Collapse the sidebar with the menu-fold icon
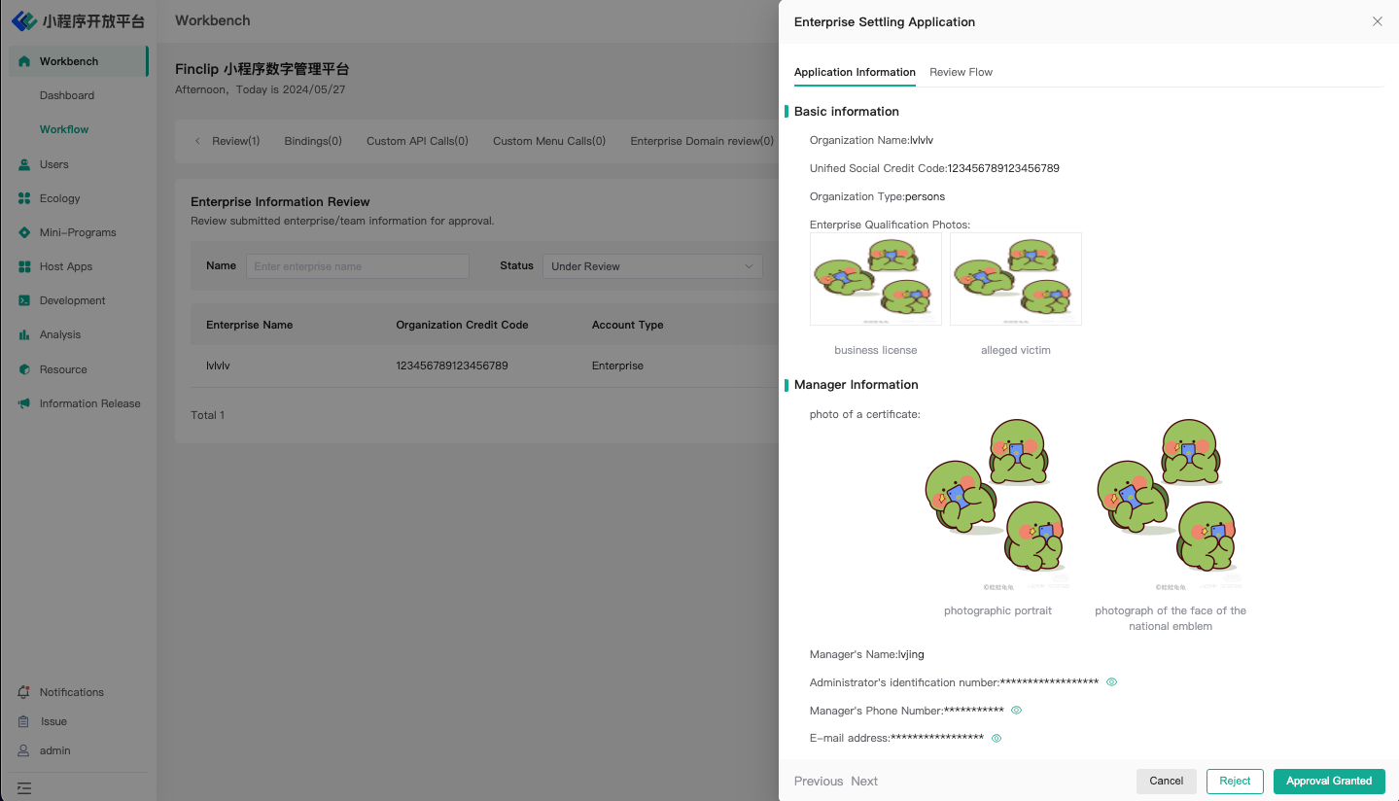 pyautogui.click(x=24, y=788)
